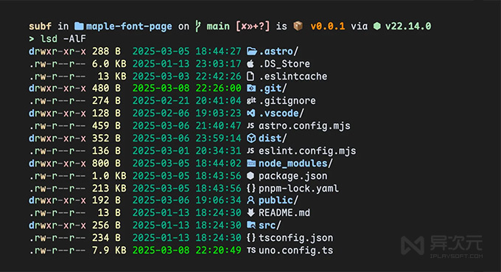Click the eslint.config.mjs file name
This screenshot has height=272, width=501.
[307, 151]
